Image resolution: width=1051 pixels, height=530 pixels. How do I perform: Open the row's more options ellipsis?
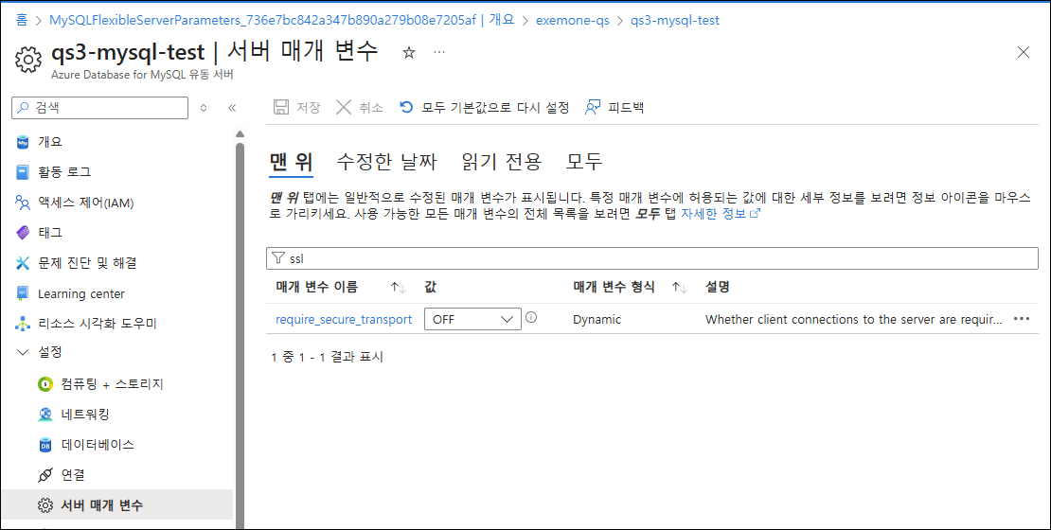(x=1022, y=319)
